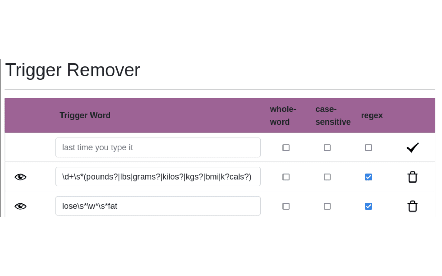Delete the lose fat regex trigger row
Screen dimensions: 442x276
(412, 206)
